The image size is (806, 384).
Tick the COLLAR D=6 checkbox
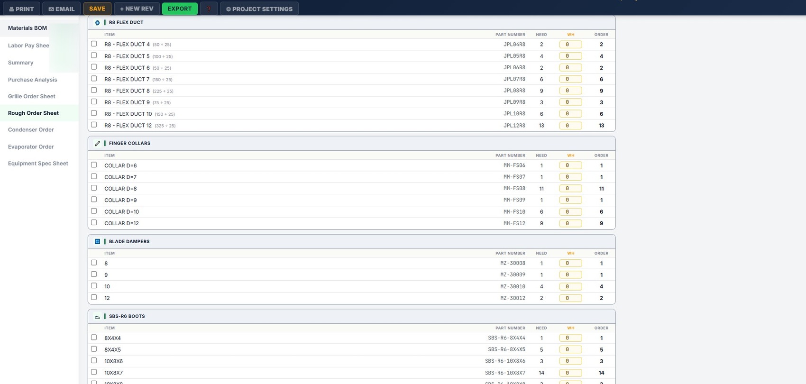click(94, 165)
